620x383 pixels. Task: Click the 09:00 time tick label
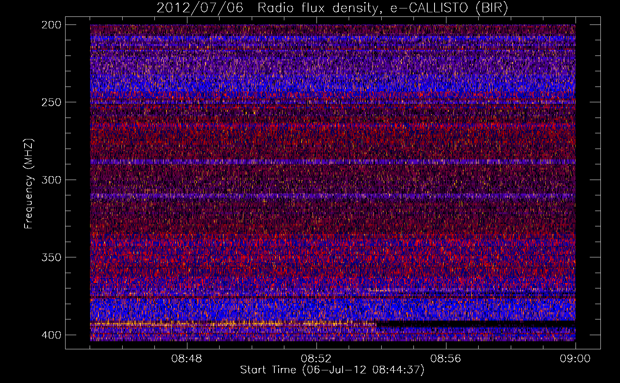pos(575,359)
